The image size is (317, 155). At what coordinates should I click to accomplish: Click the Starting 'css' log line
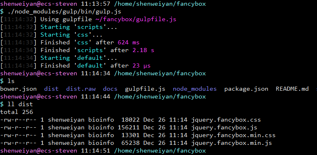click(x=51, y=35)
